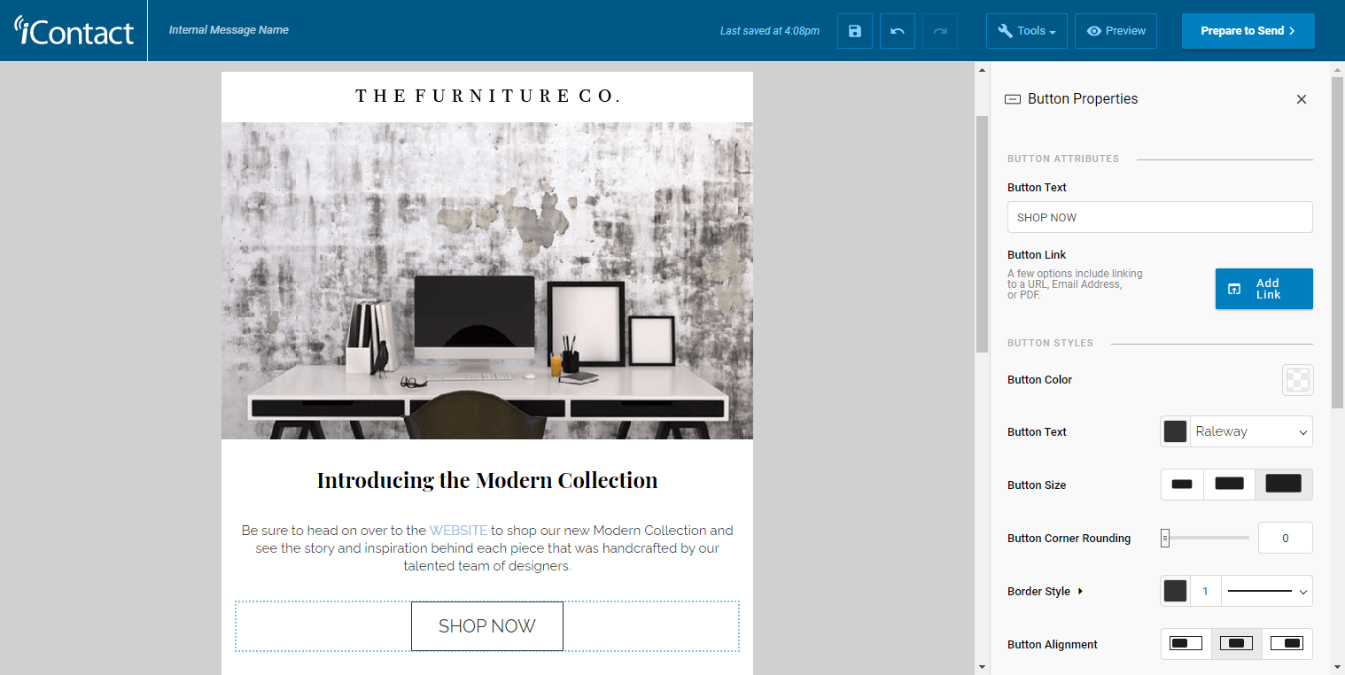This screenshot has height=675, width=1345.
Task: Close the Button Properties panel
Action: pos(1302,99)
